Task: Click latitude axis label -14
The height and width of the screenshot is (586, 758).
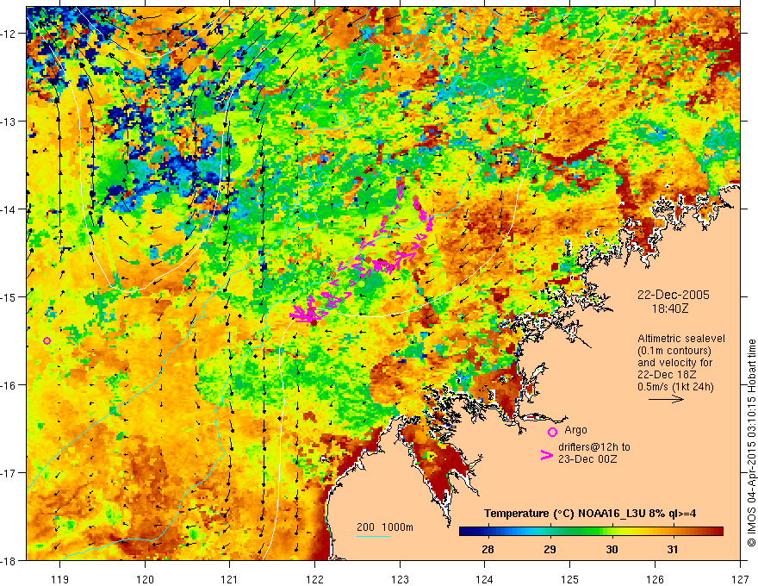Action: click(9, 209)
